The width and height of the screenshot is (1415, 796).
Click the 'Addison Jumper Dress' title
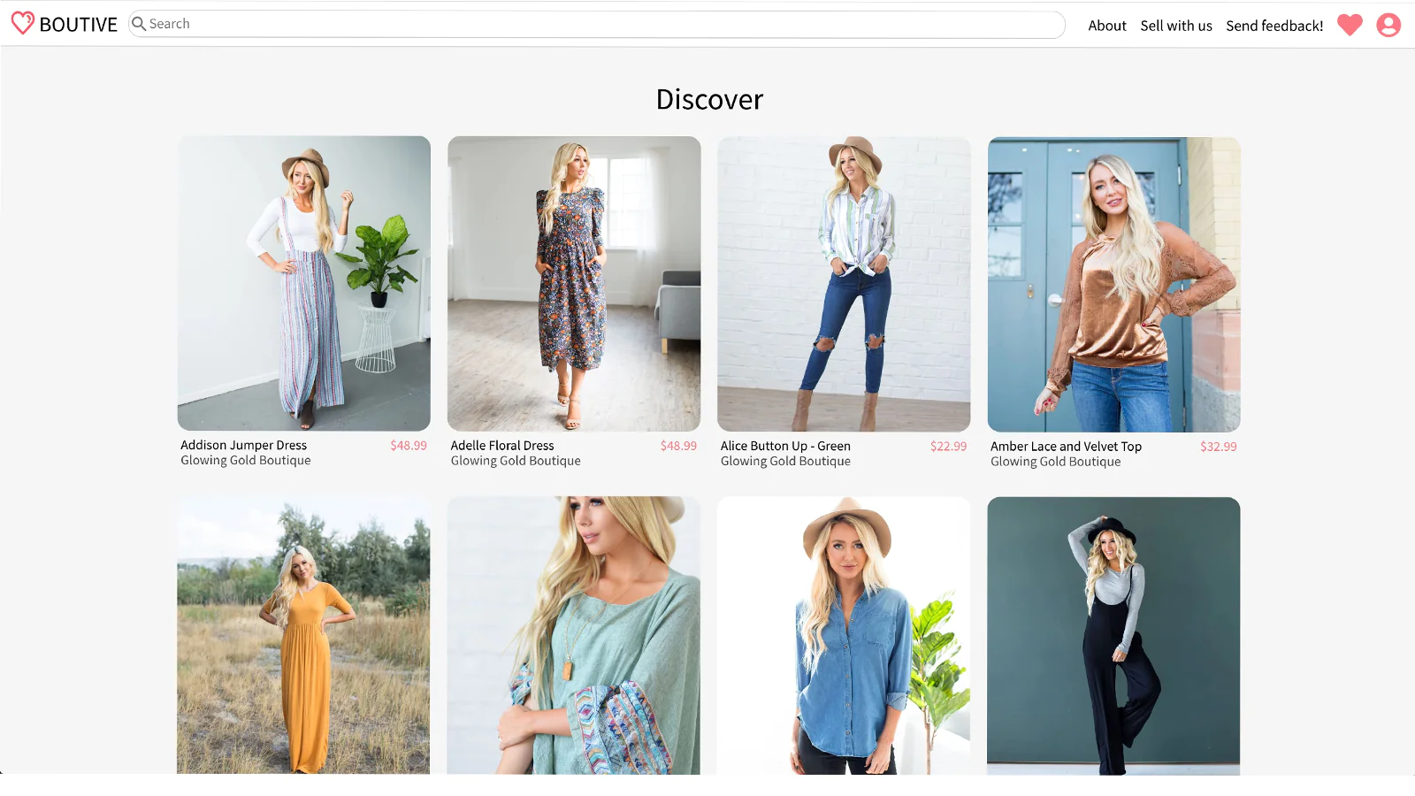[x=244, y=445]
